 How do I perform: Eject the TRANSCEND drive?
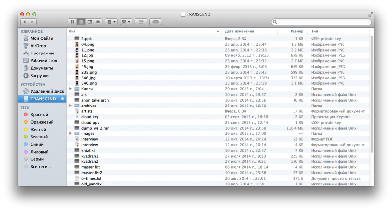[x=63, y=99]
